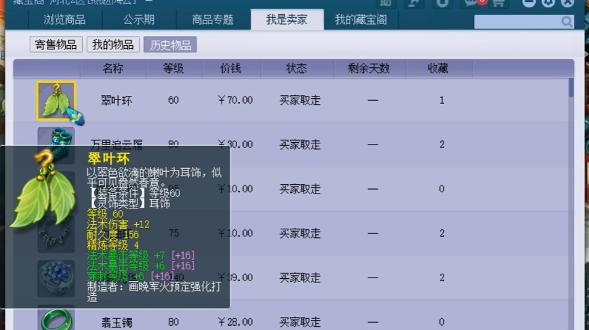Image resolution: width=589 pixels, height=330 pixels.
Task: Sort list by 剩余天数 column header
Action: pos(369,69)
